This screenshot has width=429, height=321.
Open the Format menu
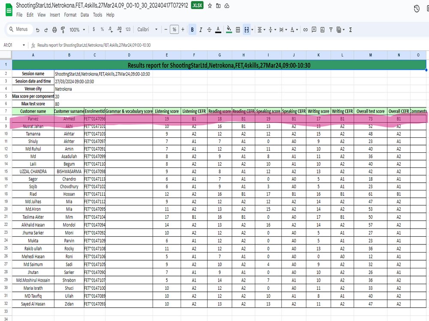click(x=70, y=15)
